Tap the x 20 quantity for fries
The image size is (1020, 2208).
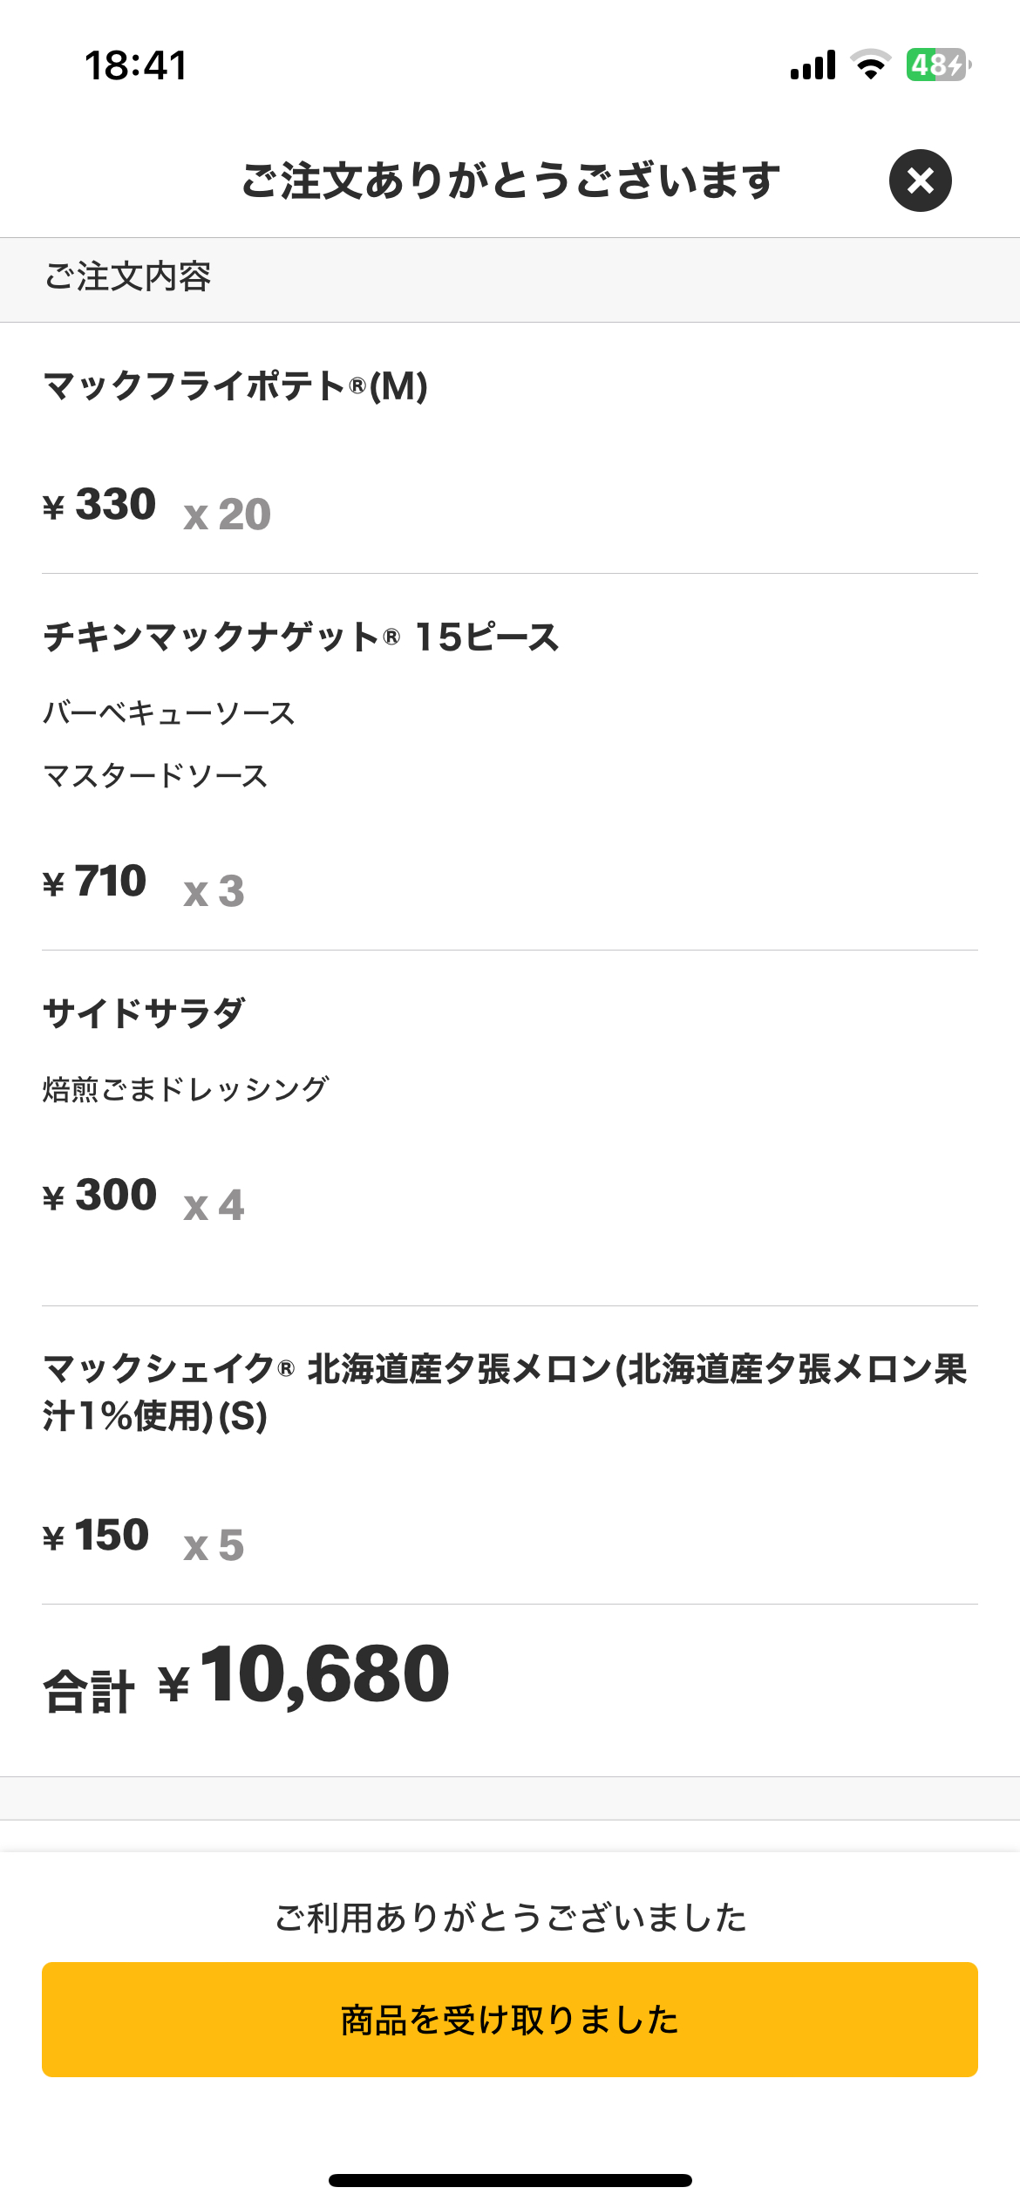(228, 514)
